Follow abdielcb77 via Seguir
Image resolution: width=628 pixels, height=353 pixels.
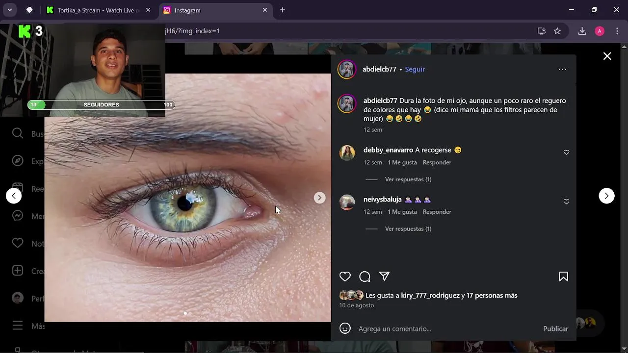[415, 69]
